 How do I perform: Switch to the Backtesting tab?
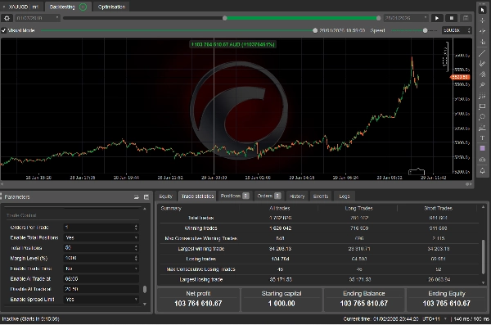(x=68, y=7)
